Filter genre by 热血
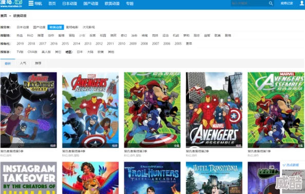The height and width of the screenshot is (194, 305). [20, 35]
